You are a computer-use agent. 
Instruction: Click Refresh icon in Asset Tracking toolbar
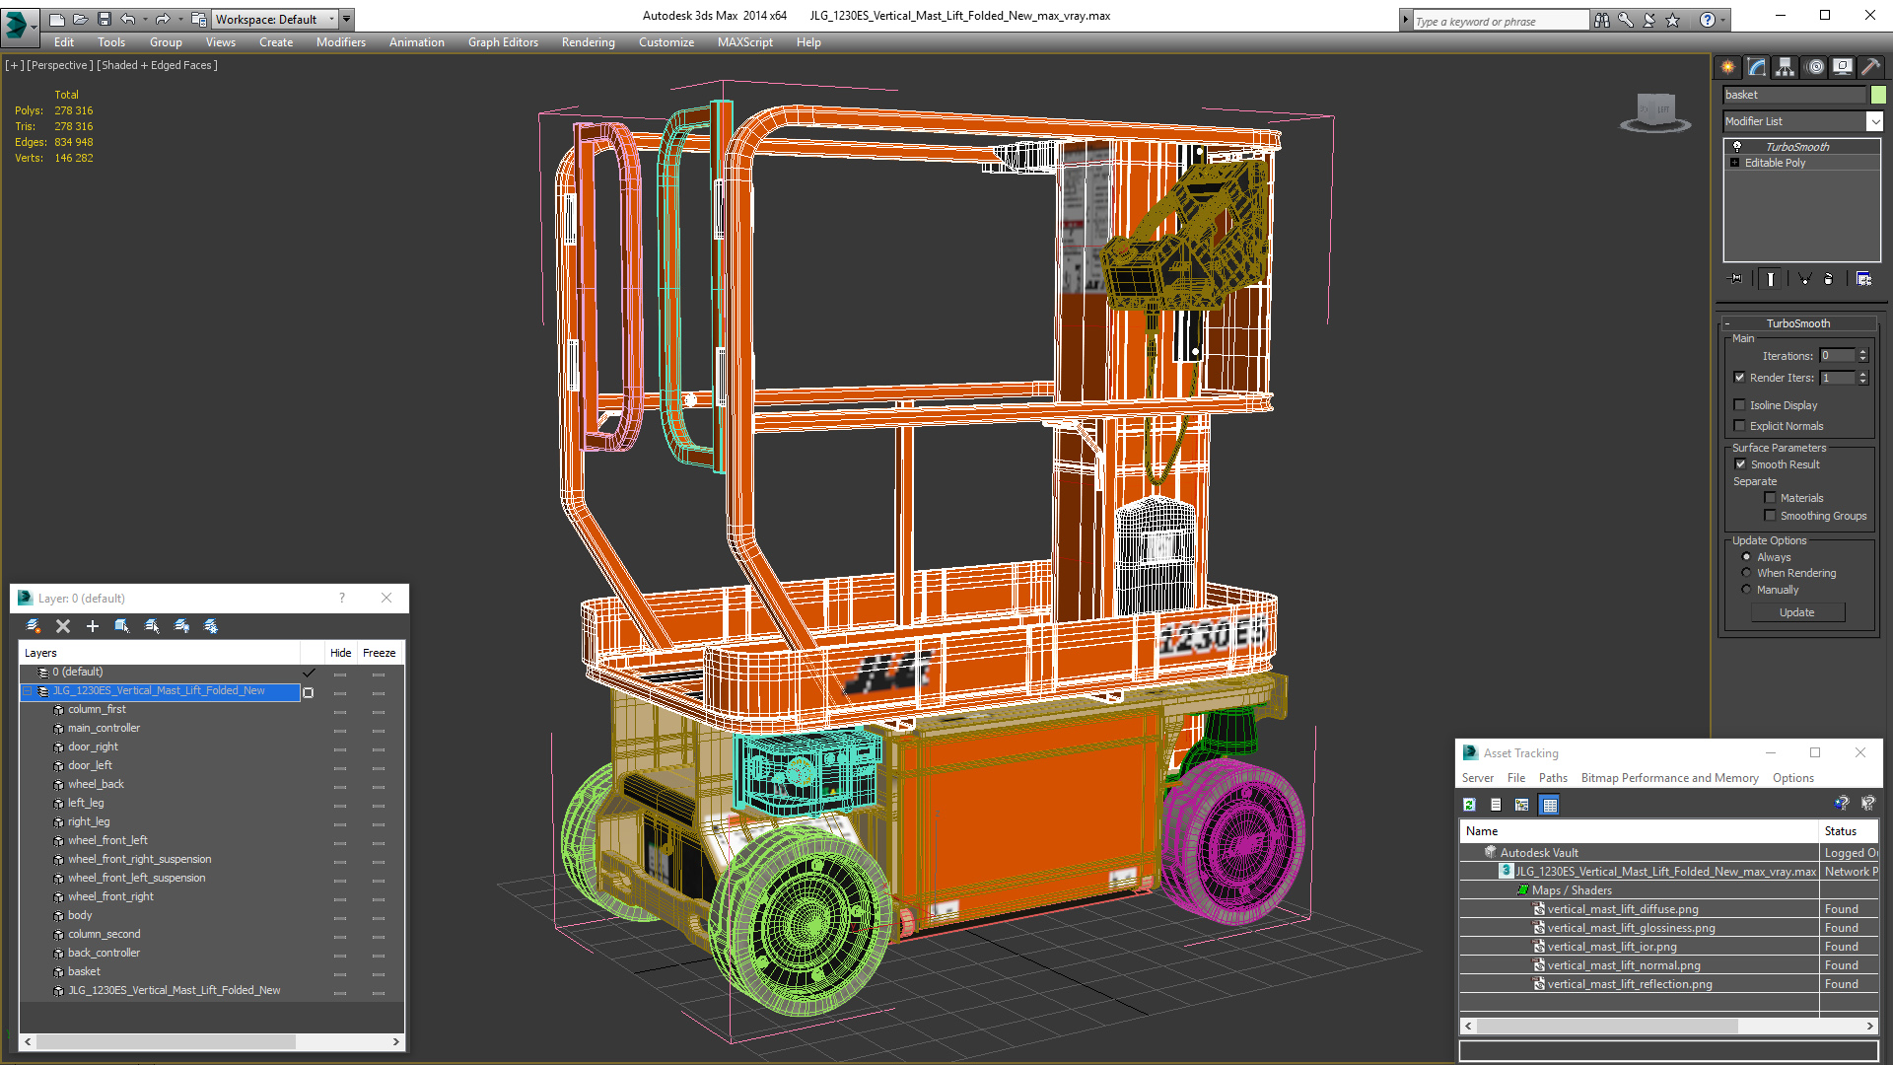[x=1469, y=805]
